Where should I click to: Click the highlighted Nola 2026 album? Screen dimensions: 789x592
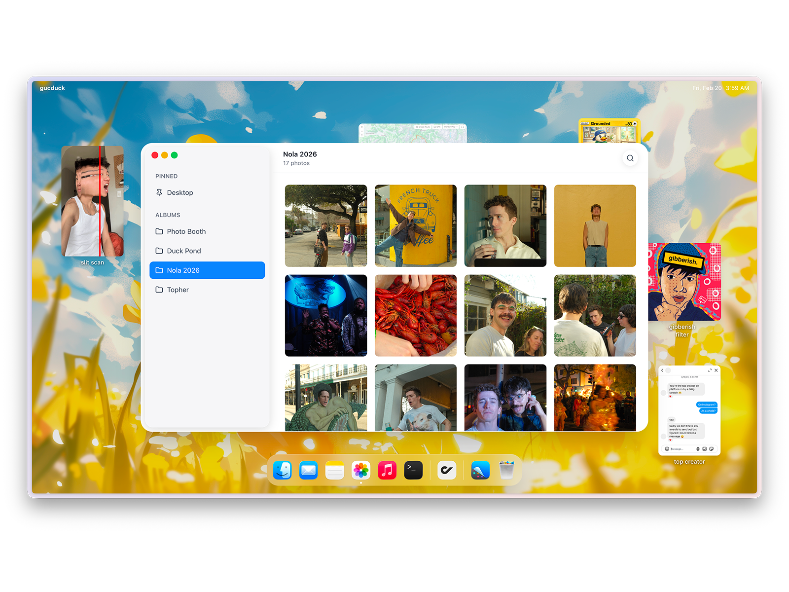pos(207,270)
